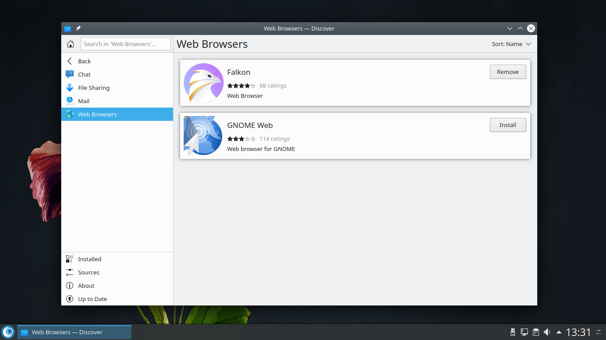
Task: Click the '68 ratings' text
Action: 273,86
